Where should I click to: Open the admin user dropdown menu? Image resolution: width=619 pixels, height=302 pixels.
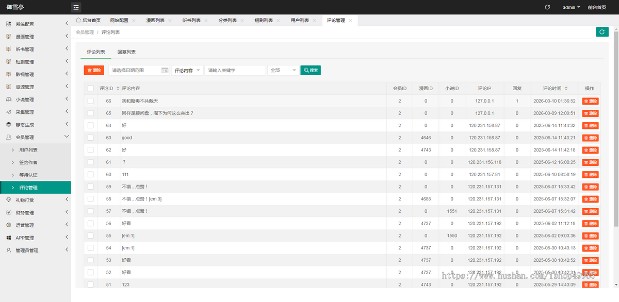571,7
